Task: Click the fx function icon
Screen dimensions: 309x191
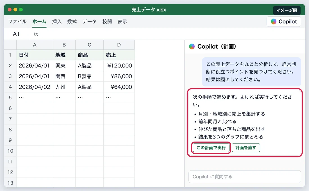Action: [36, 34]
